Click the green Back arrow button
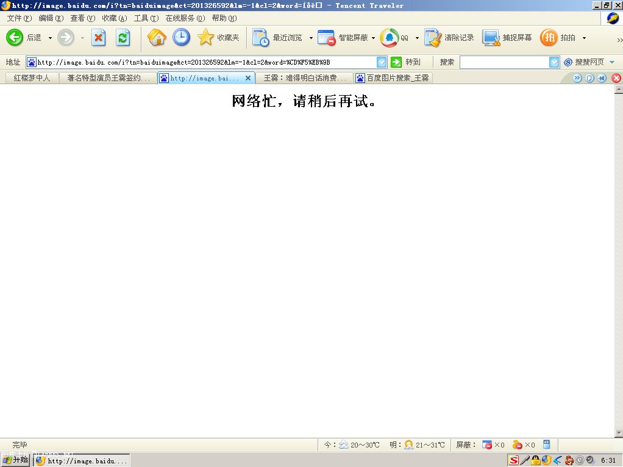The image size is (623, 467). [15, 38]
